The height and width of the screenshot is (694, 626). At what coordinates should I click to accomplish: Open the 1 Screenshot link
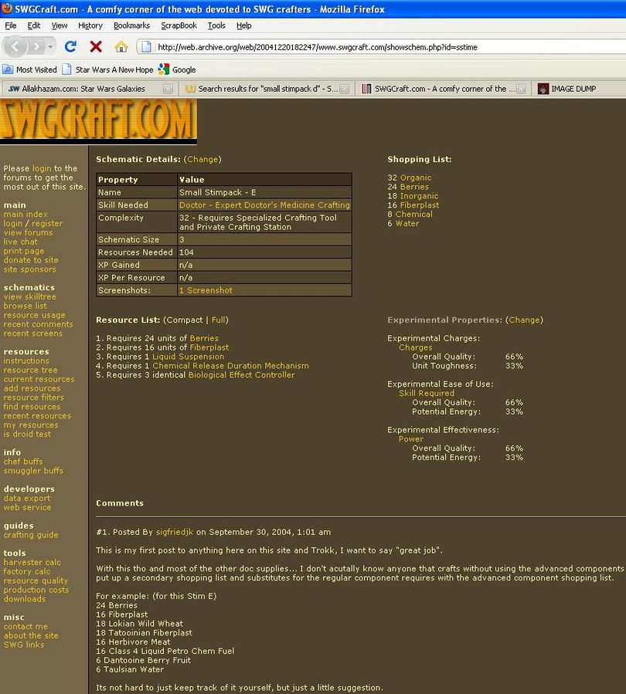point(206,290)
